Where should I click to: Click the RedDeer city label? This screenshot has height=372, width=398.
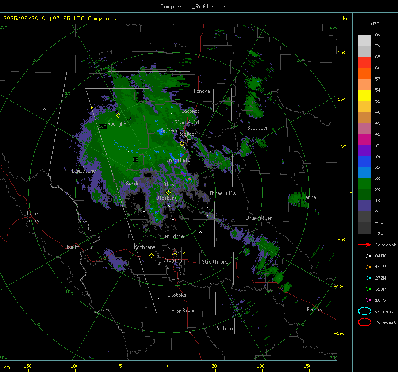[188, 134]
